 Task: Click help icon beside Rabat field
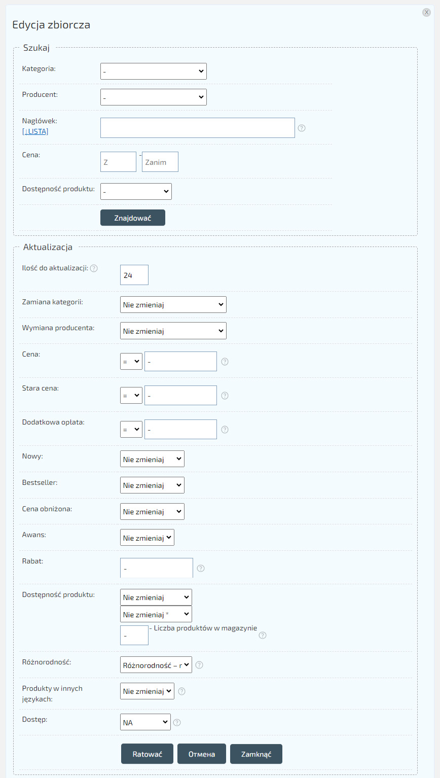[x=201, y=569]
